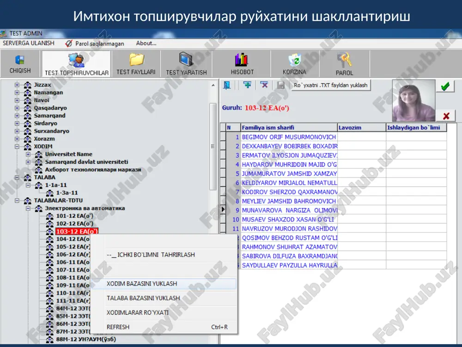The width and height of the screenshot is (462, 347).
Task: Click Lavozim column header
Action: [x=362, y=128]
